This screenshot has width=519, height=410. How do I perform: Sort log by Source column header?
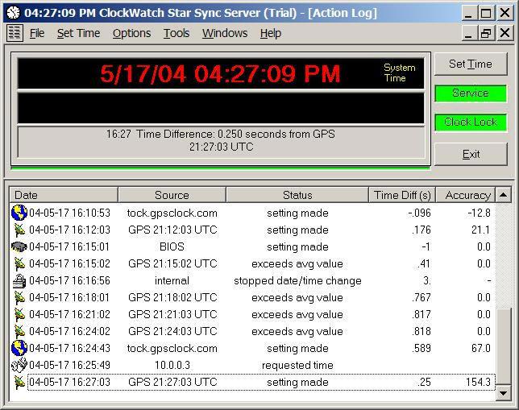(172, 195)
